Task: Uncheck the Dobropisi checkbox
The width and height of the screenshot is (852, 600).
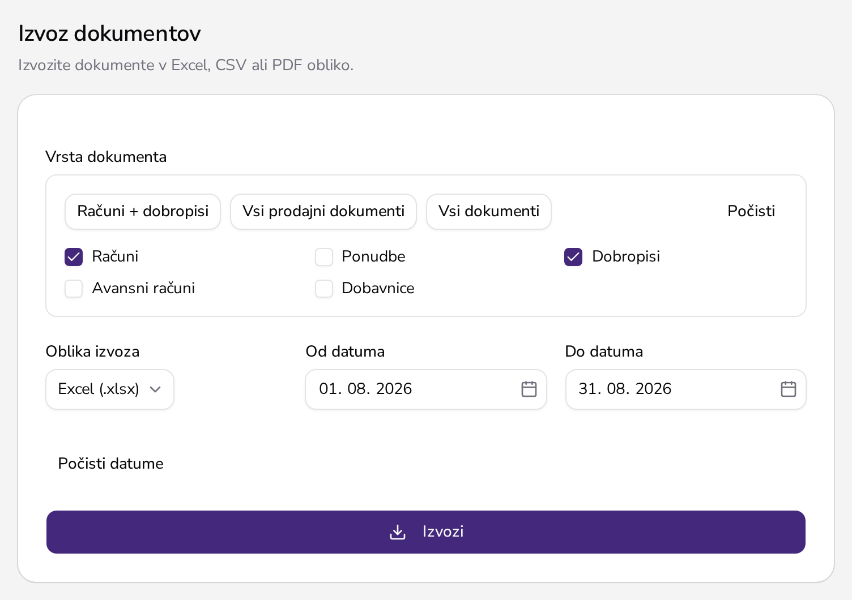Action: click(573, 257)
